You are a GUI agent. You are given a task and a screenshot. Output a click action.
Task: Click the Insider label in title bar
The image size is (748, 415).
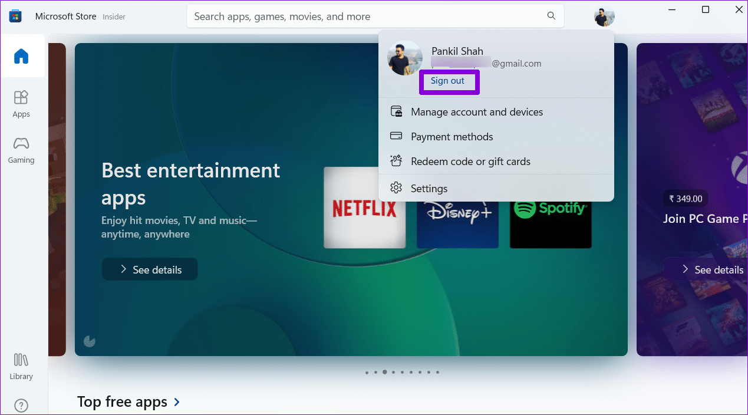114,17
